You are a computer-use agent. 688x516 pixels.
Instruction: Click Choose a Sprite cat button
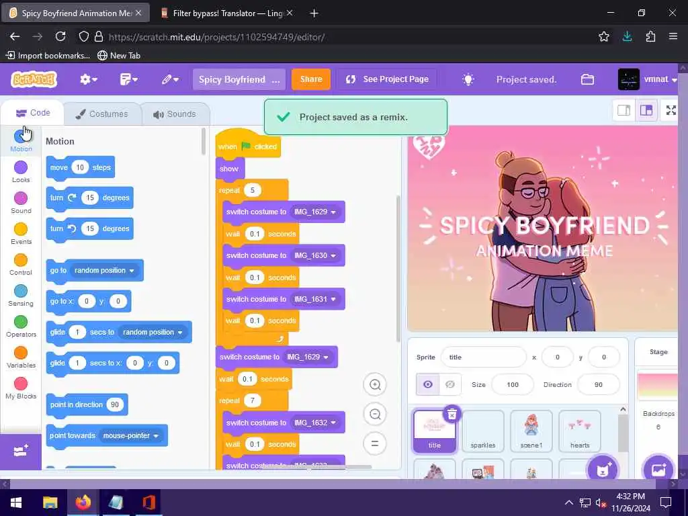603,470
